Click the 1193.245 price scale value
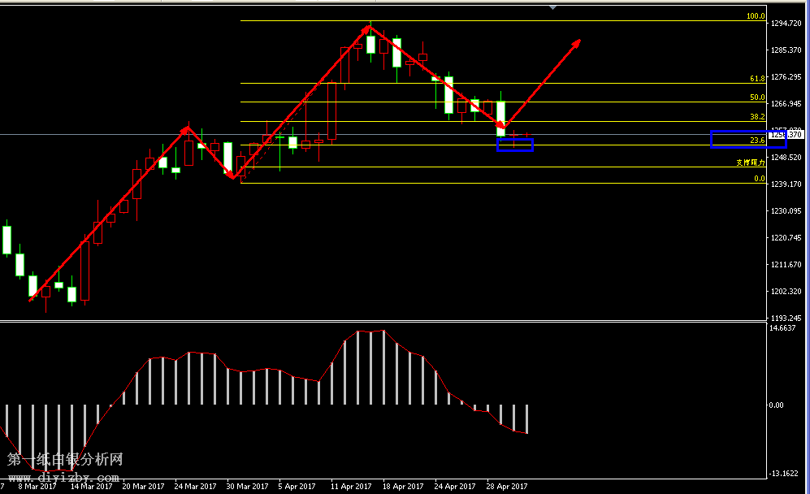The image size is (810, 494). tap(786, 318)
